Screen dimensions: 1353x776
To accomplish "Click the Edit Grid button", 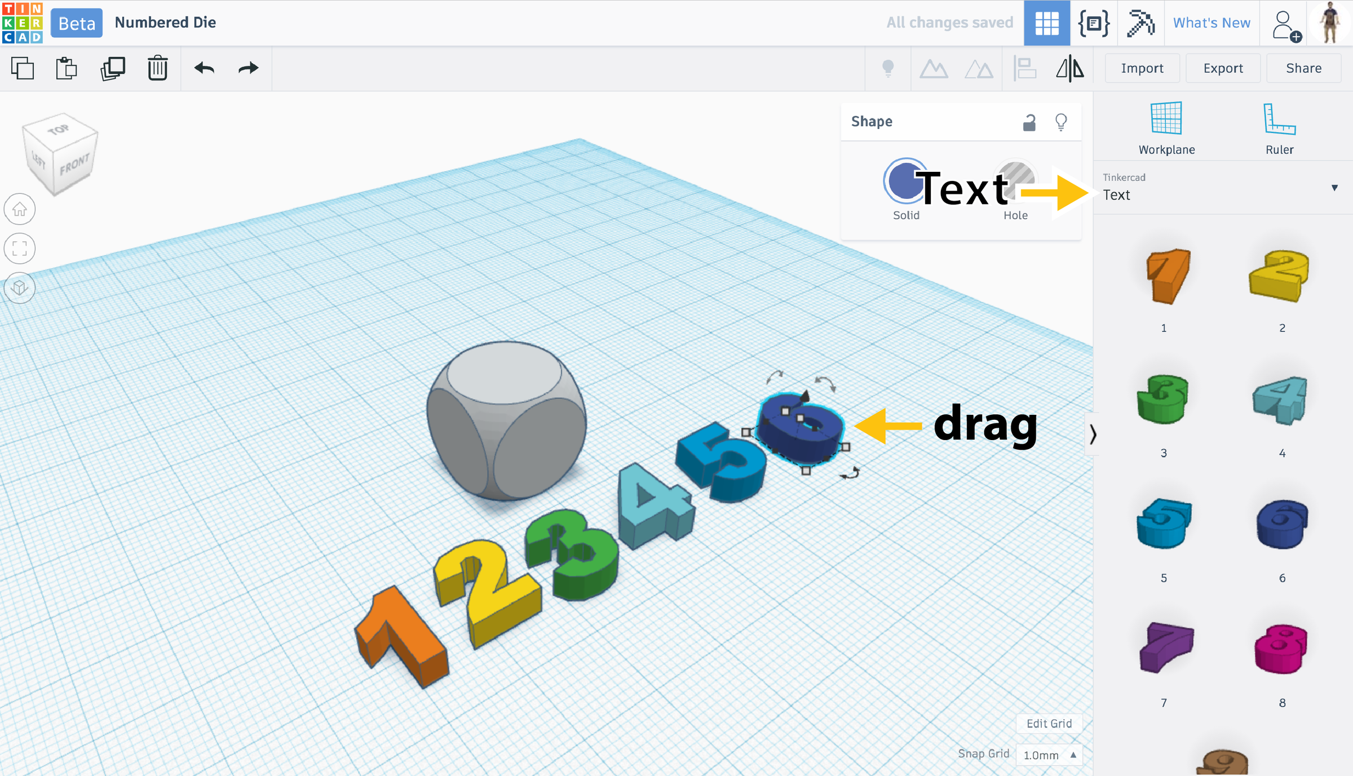I will coord(1049,724).
